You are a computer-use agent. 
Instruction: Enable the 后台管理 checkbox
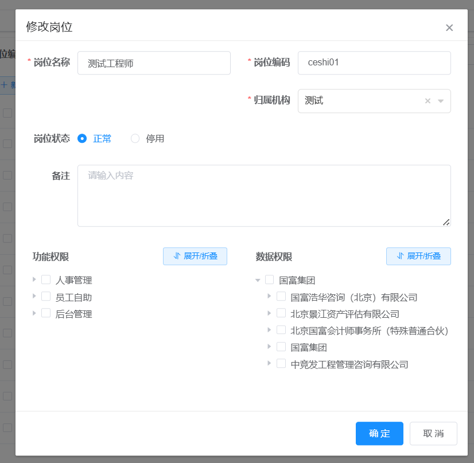(x=46, y=313)
